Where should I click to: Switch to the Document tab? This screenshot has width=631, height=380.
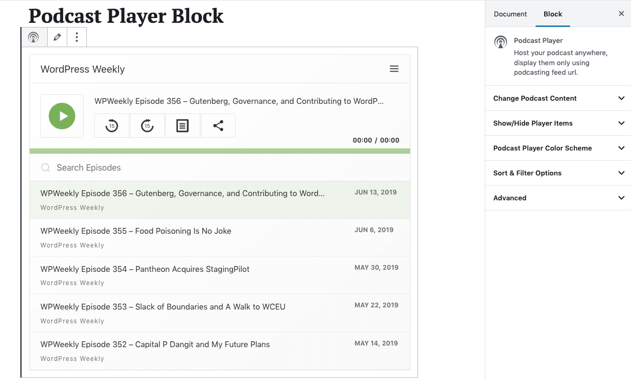(x=510, y=14)
